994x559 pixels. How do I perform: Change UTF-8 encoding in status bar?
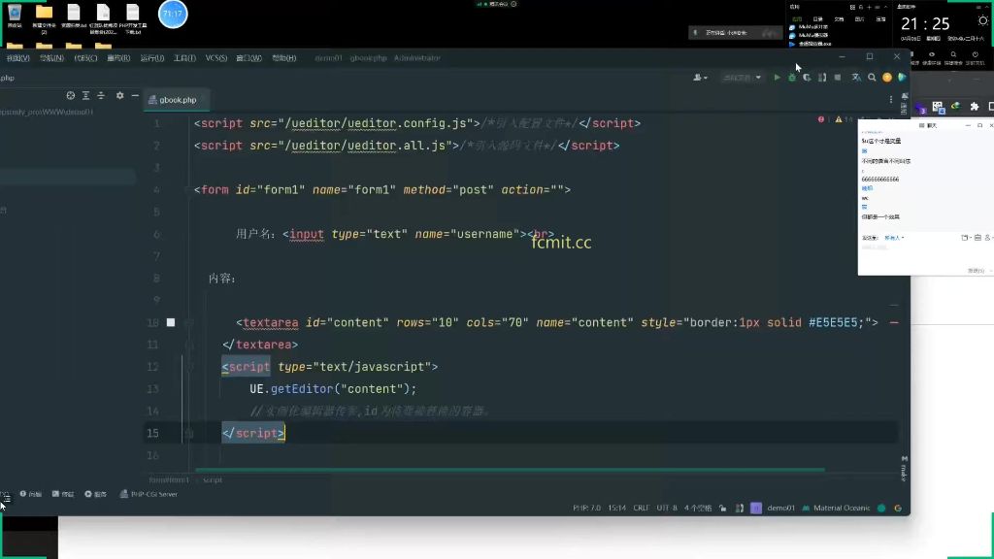pyautogui.click(x=666, y=508)
